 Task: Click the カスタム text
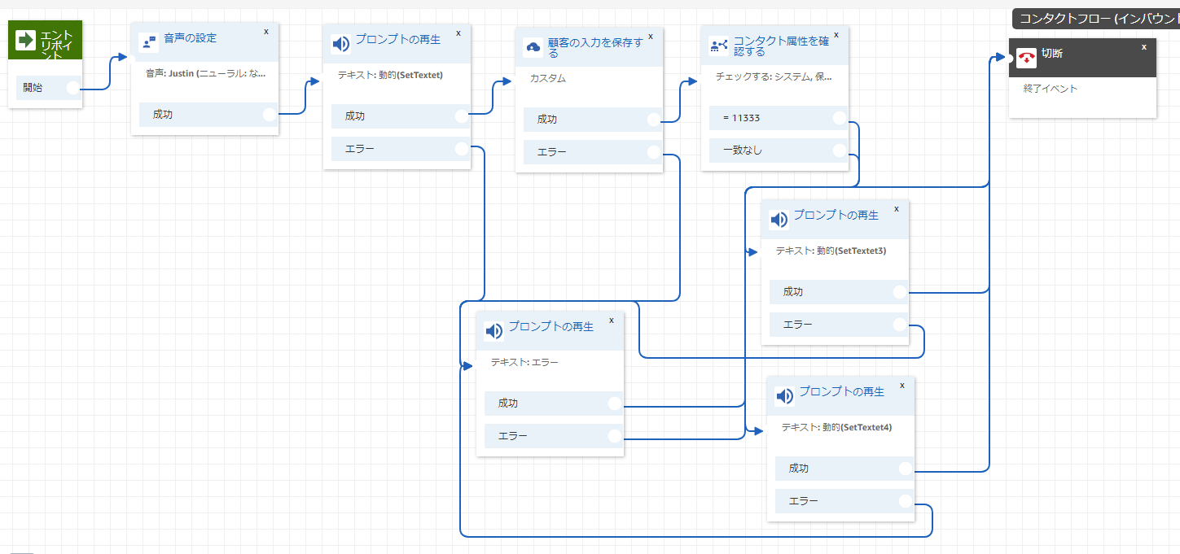[x=547, y=79]
